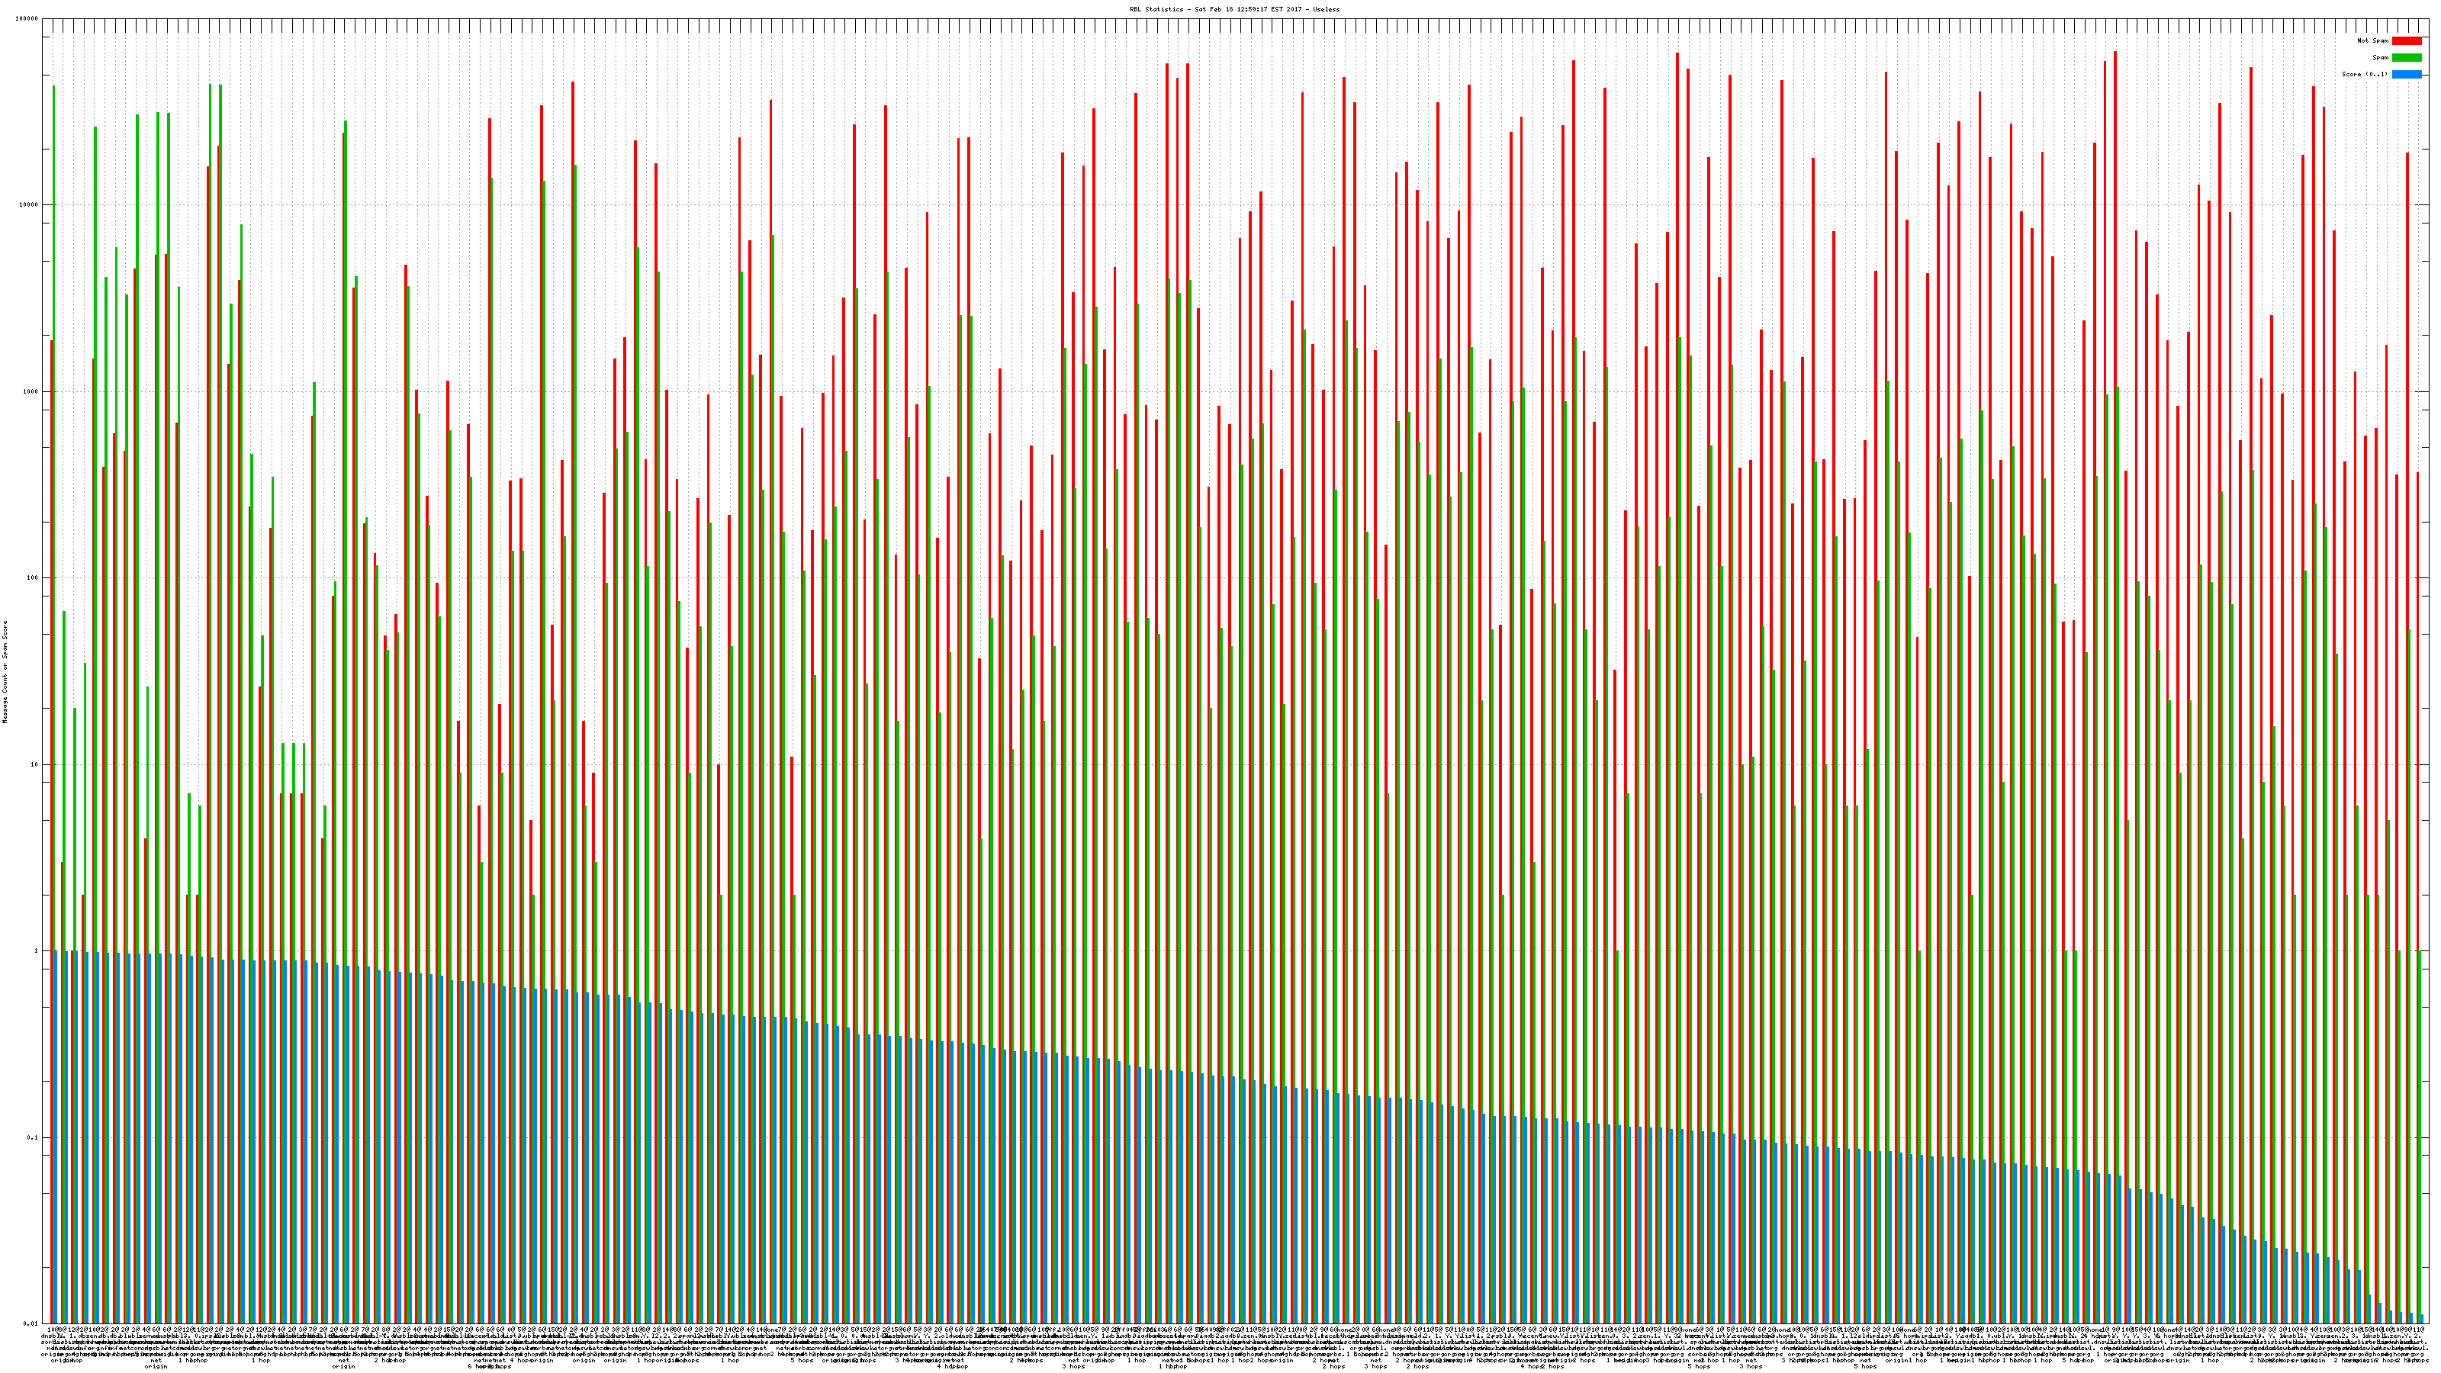
Task: Click the 100000 y-axis tick label
Action: (x=27, y=18)
